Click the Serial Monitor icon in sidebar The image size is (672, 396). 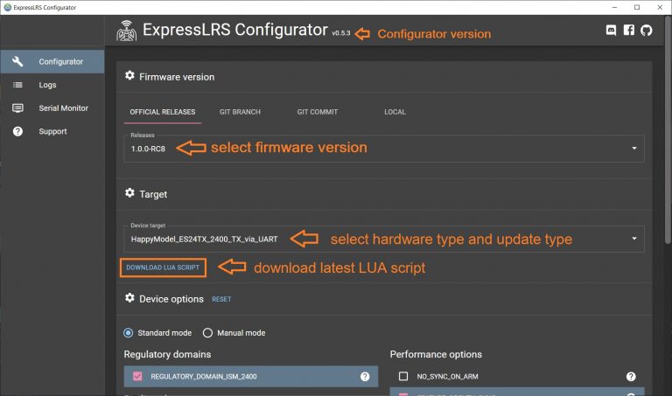point(17,108)
